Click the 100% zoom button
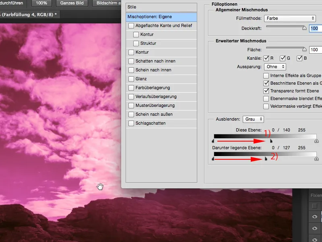Viewport: 322px width, 242px height. [x=41, y=3]
